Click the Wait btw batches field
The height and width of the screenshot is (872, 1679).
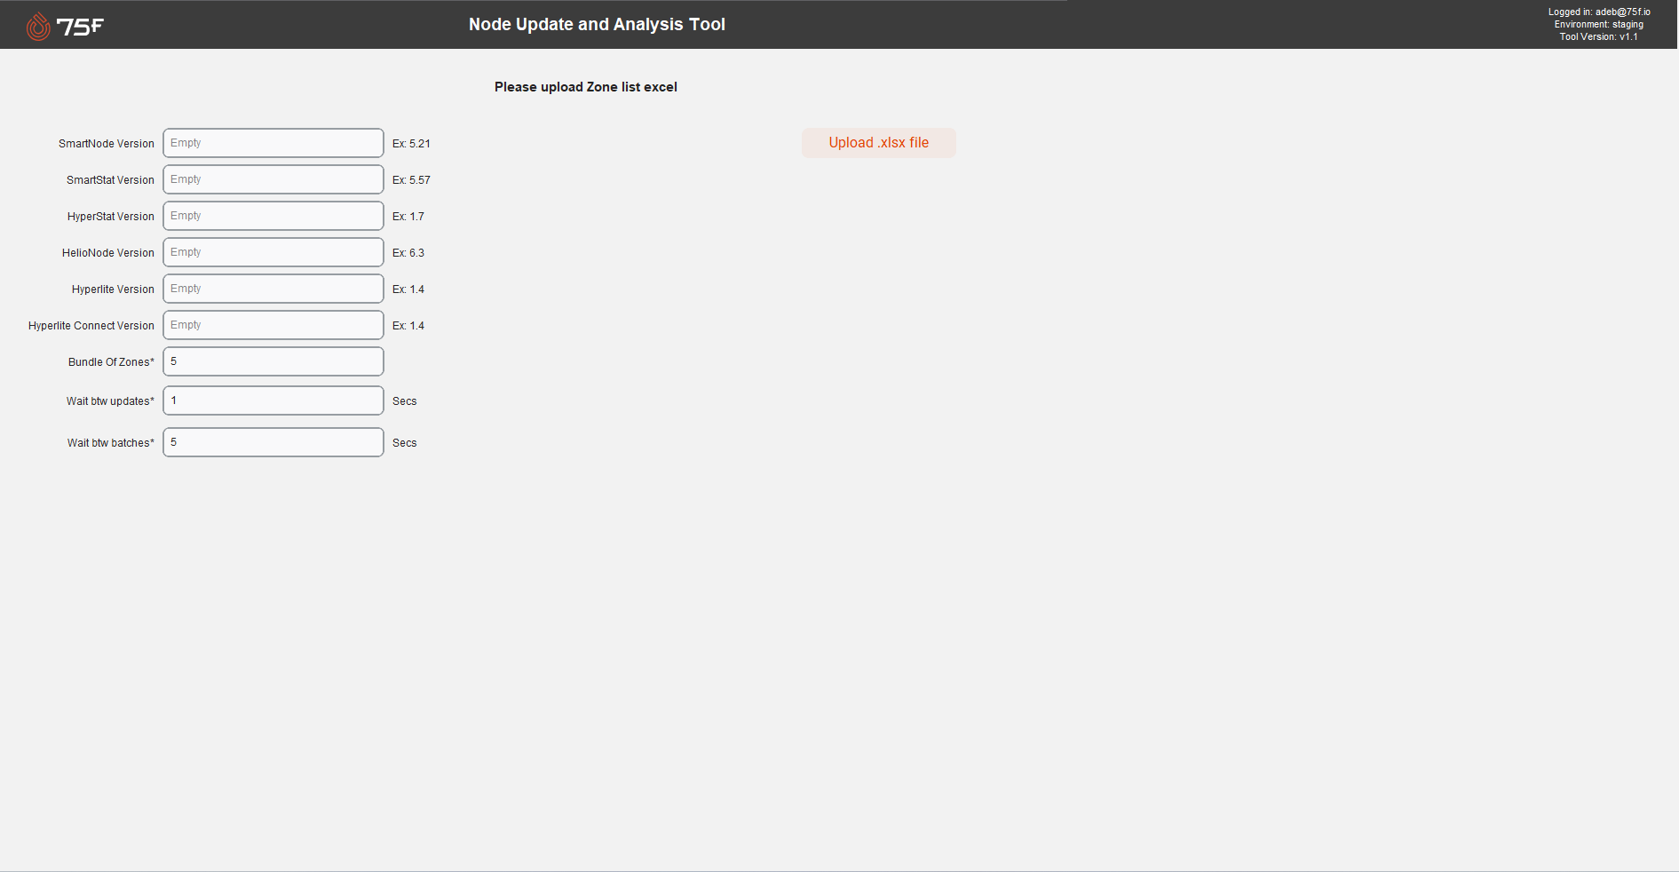pos(273,442)
